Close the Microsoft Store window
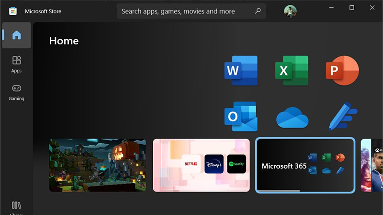This screenshot has width=383, height=215. [372, 8]
